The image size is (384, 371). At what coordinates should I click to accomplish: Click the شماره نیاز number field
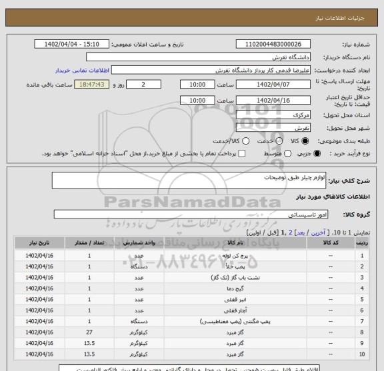point(273,45)
